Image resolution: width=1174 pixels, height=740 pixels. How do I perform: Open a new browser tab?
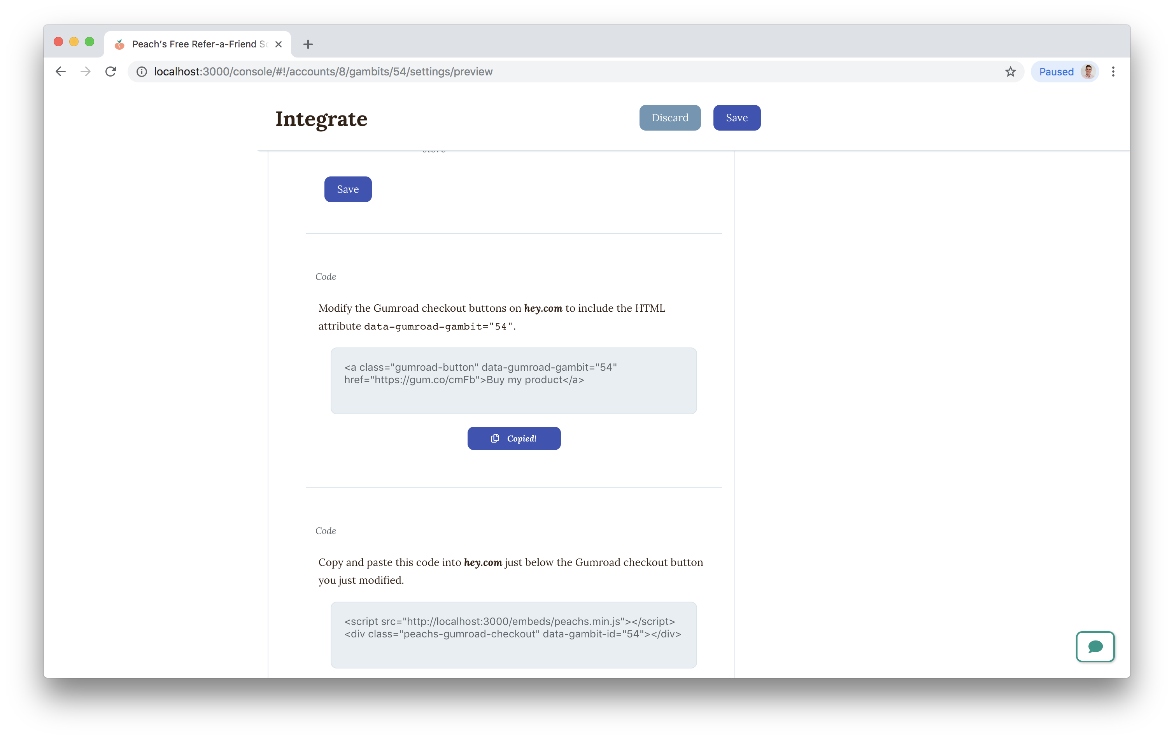point(308,44)
